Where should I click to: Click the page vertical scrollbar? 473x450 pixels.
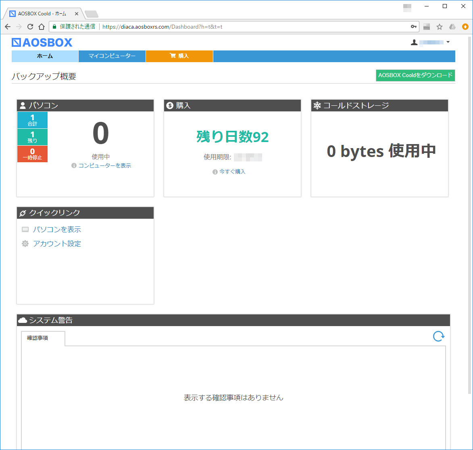click(x=469, y=215)
